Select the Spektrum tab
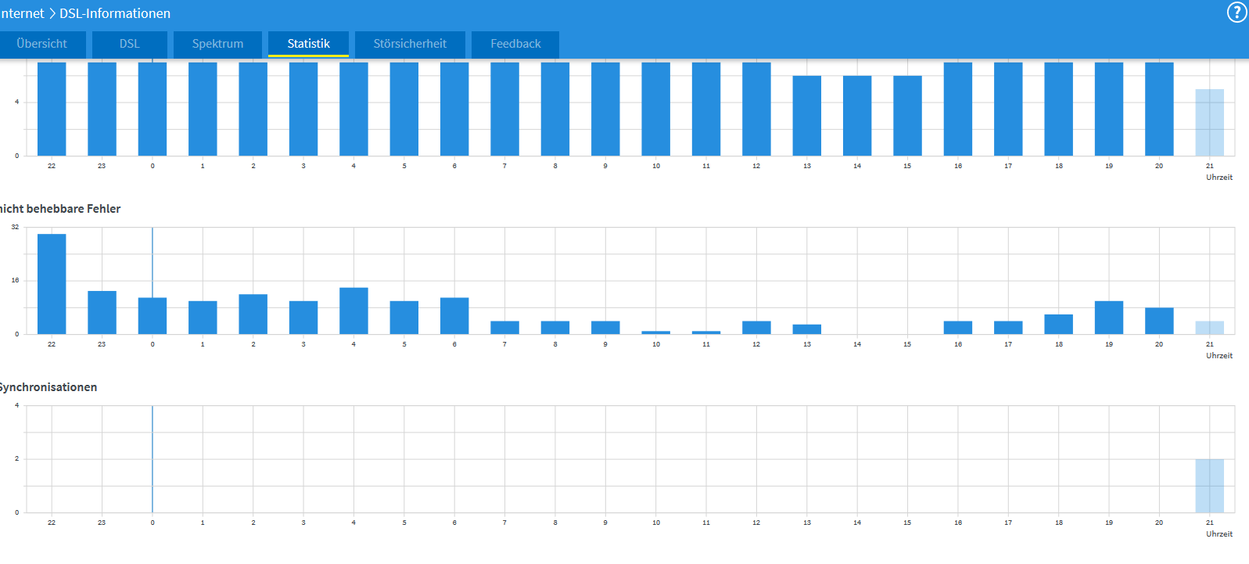The image size is (1249, 564). point(217,44)
